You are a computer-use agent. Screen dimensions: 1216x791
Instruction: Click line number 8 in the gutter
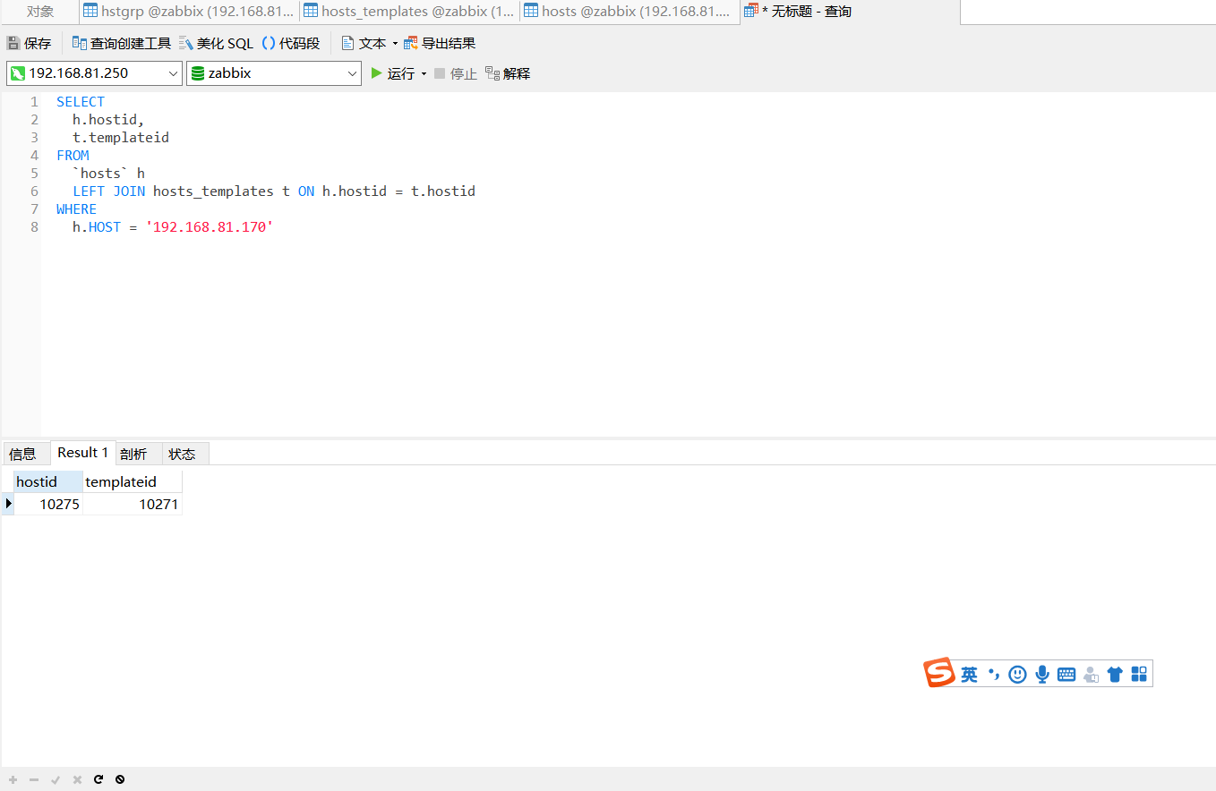pyautogui.click(x=35, y=227)
